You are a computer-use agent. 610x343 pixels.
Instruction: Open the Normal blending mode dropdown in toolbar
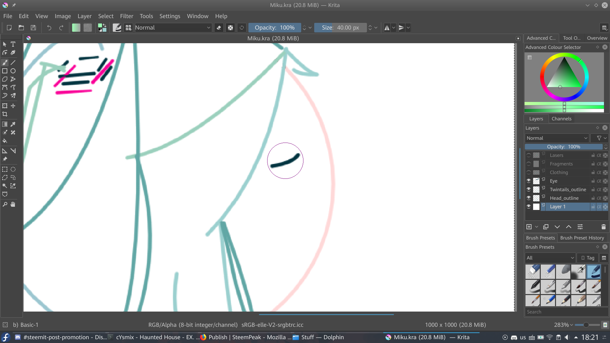point(173,28)
